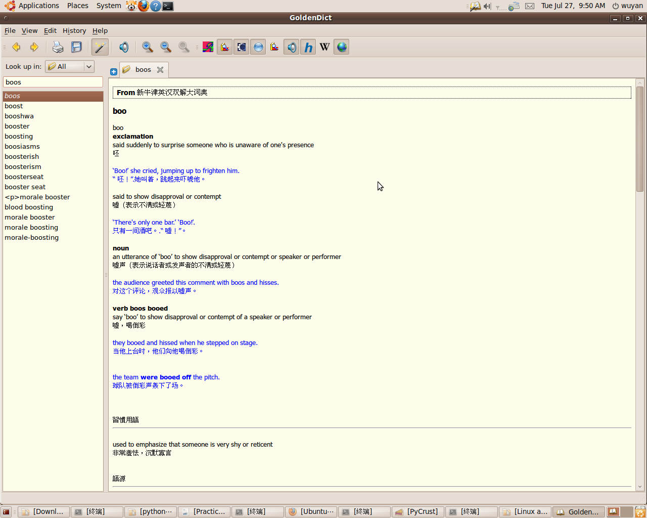
Task: Open the History menu
Action: (74, 30)
